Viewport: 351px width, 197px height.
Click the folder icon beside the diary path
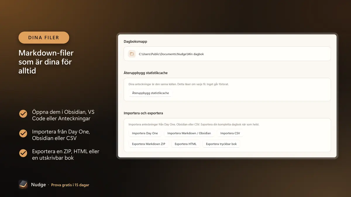pos(132,54)
